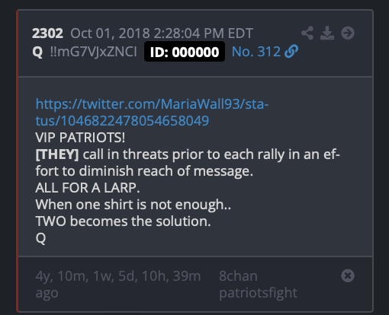Screen dimensions: 389x315
Task: Click the 4y, 10m elapsed time text
Action: (118, 285)
